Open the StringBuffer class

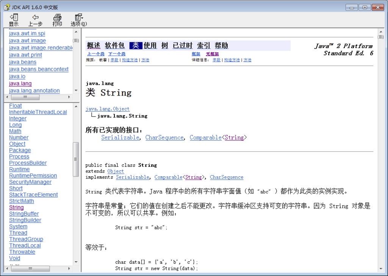coord(24,214)
